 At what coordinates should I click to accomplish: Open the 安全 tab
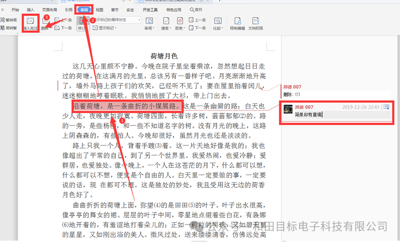tap(130, 9)
